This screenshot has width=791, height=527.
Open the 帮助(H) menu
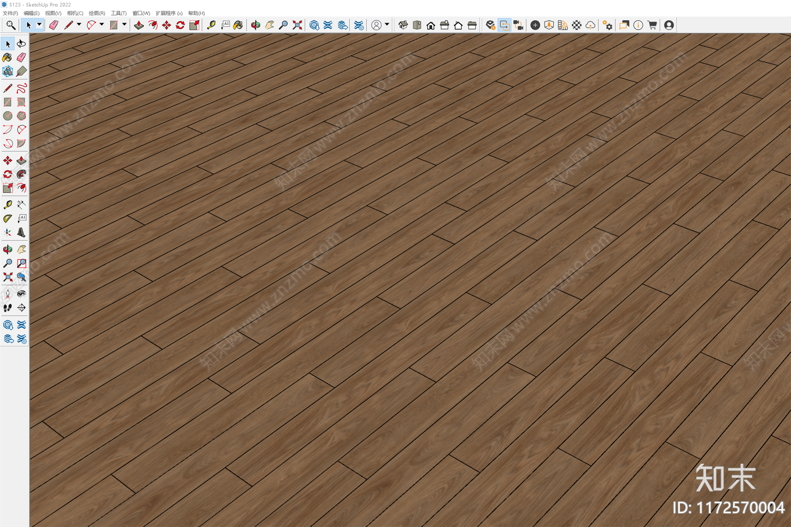[x=196, y=13]
